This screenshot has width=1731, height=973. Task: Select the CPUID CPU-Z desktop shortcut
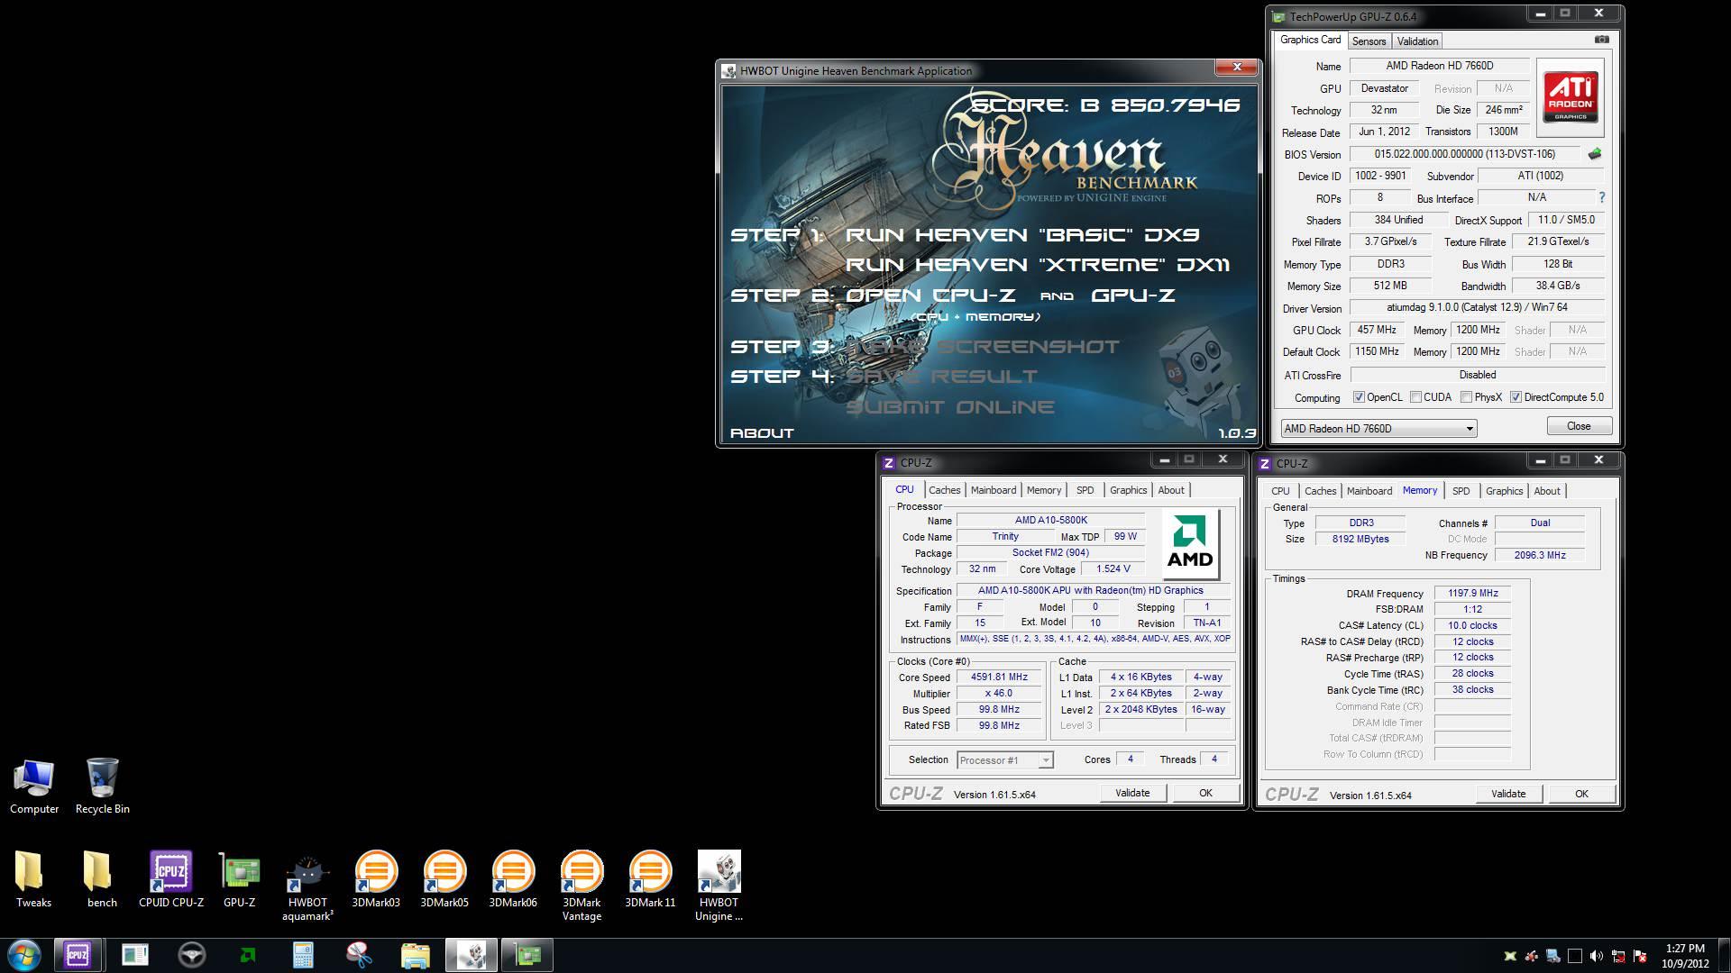170,879
